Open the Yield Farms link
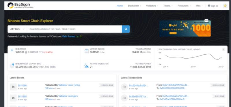The width and height of the screenshot is (231, 107). tap(69, 37)
